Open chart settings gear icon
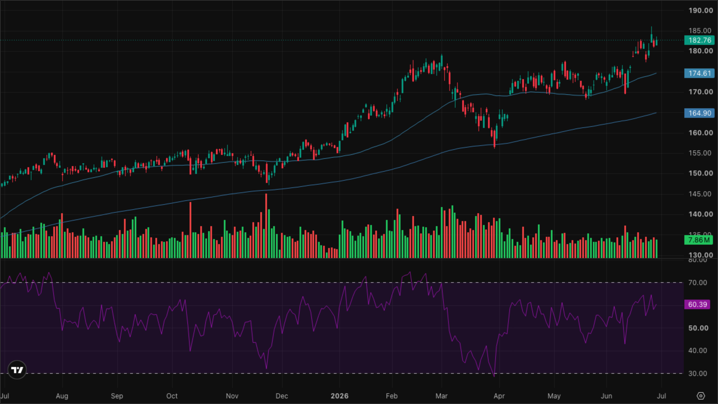This screenshot has width=718, height=404. pyautogui.click(x=701, y=396)
